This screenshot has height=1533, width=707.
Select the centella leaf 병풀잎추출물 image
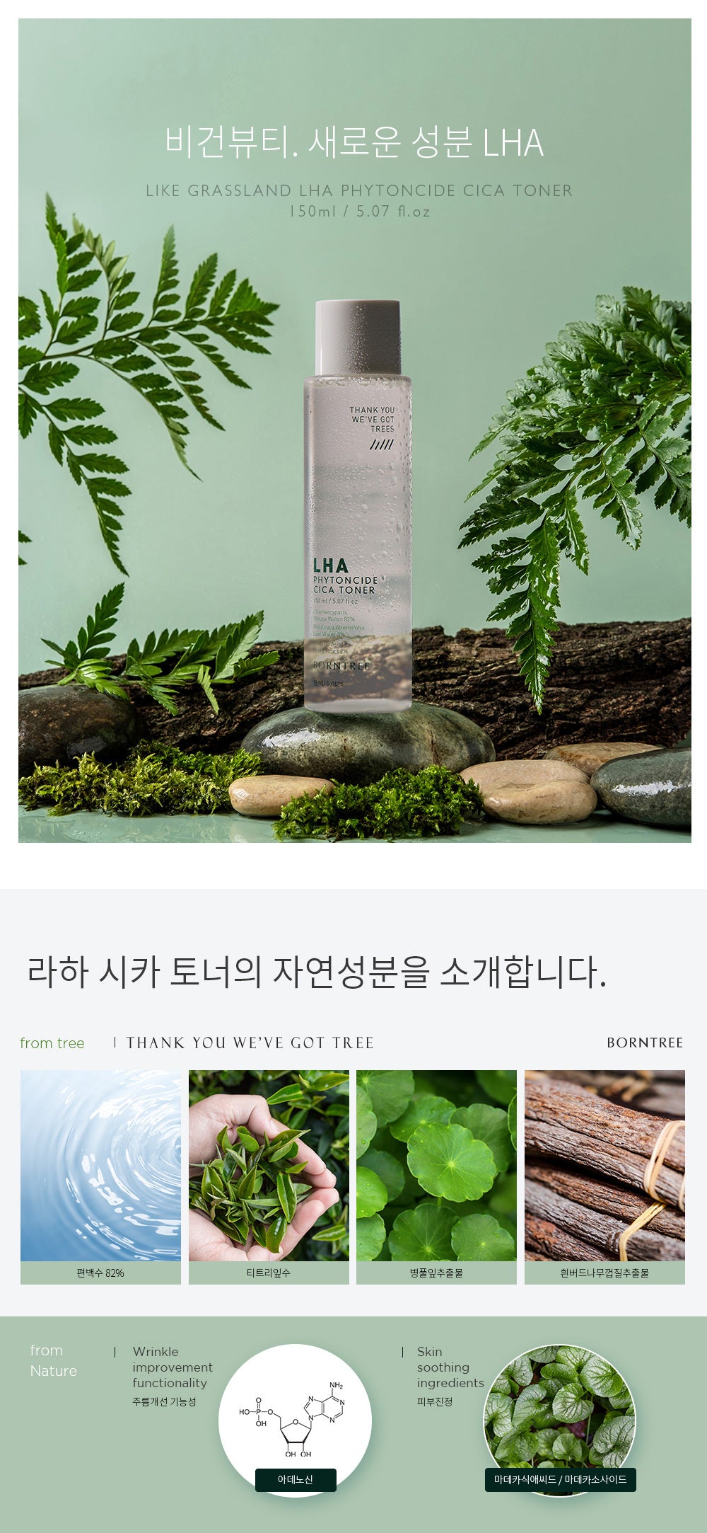coord(436,1165)
